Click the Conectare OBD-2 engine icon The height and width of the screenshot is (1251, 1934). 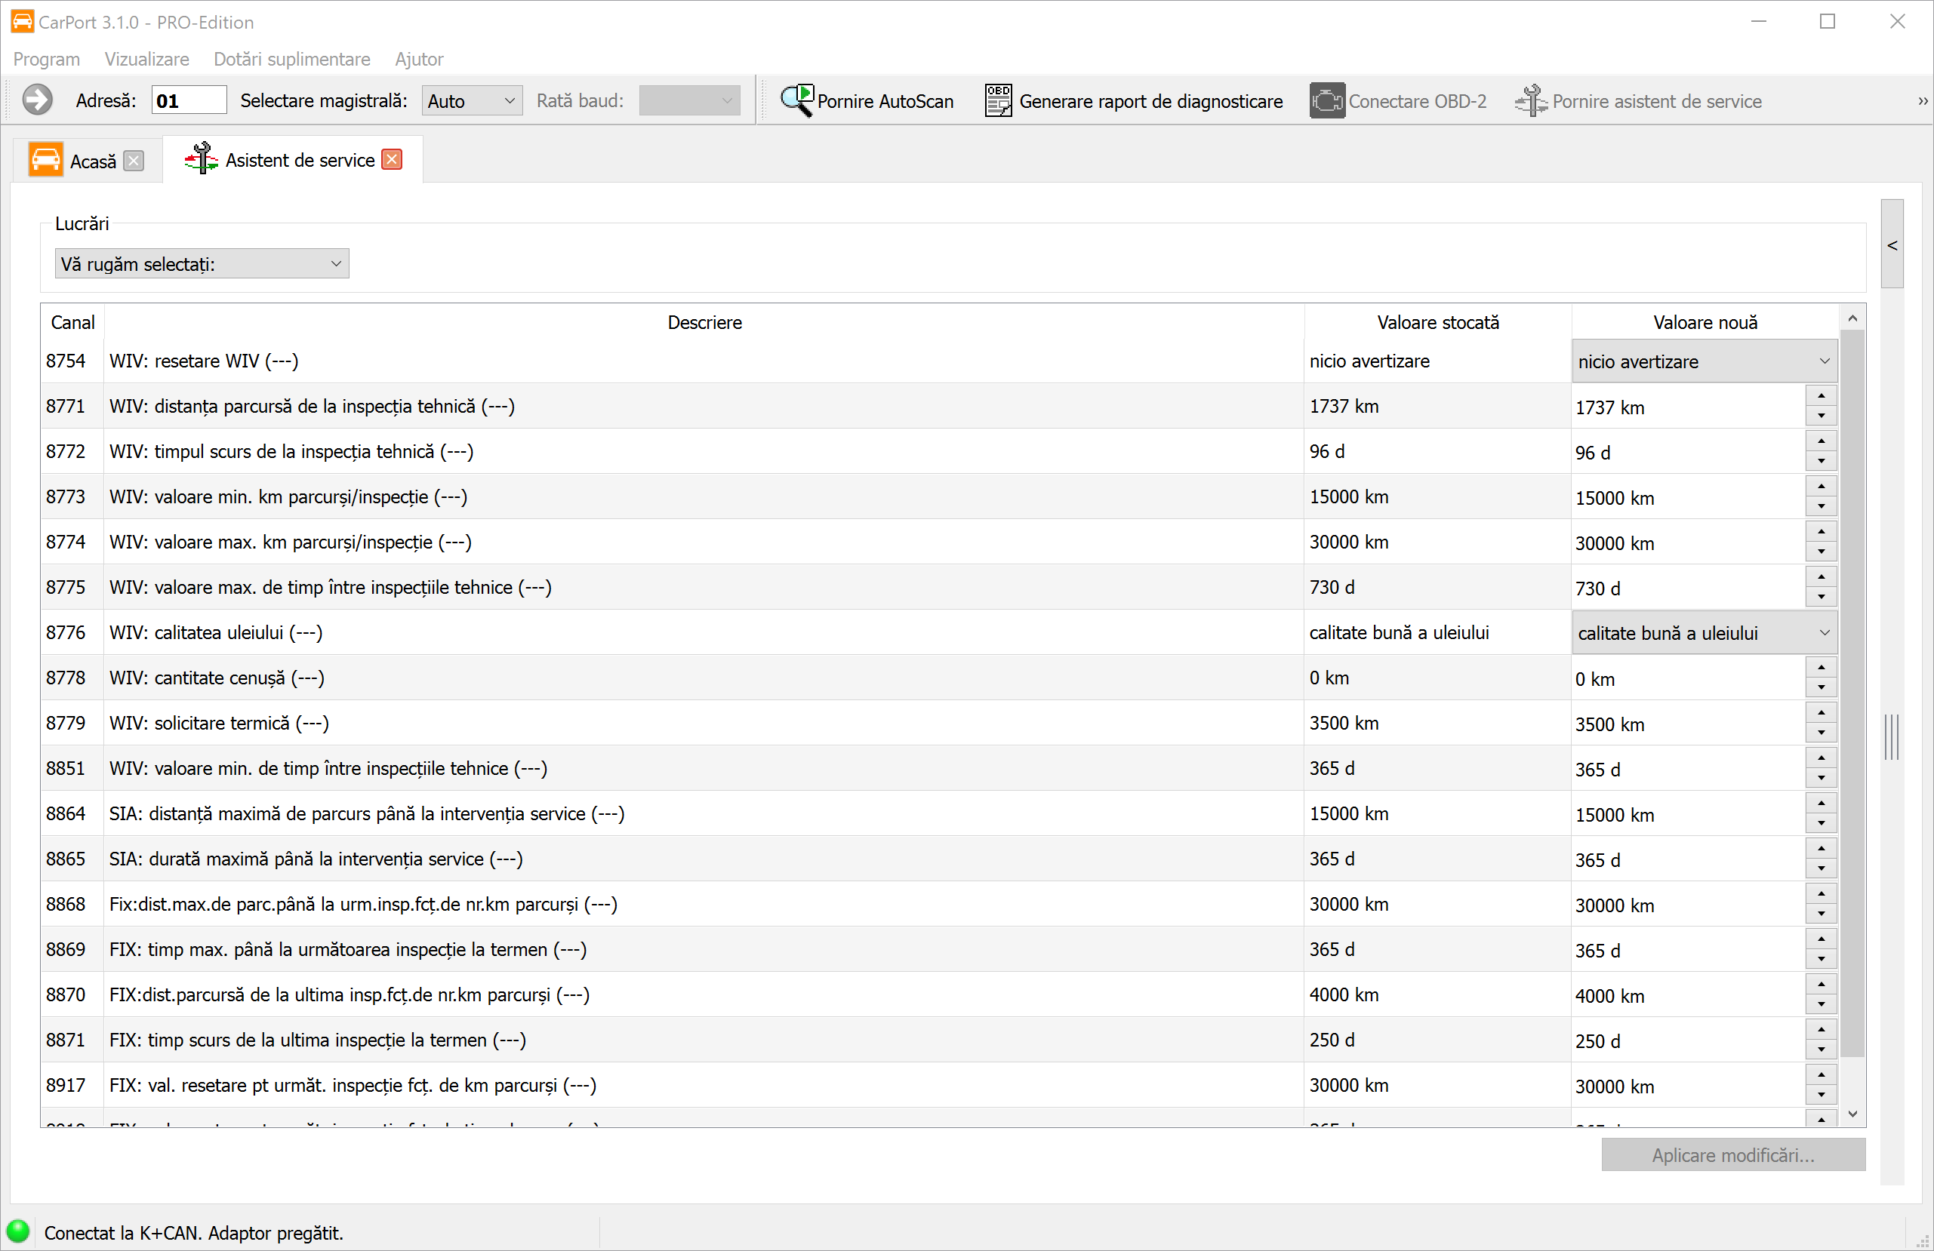[x=1326, y=101]
